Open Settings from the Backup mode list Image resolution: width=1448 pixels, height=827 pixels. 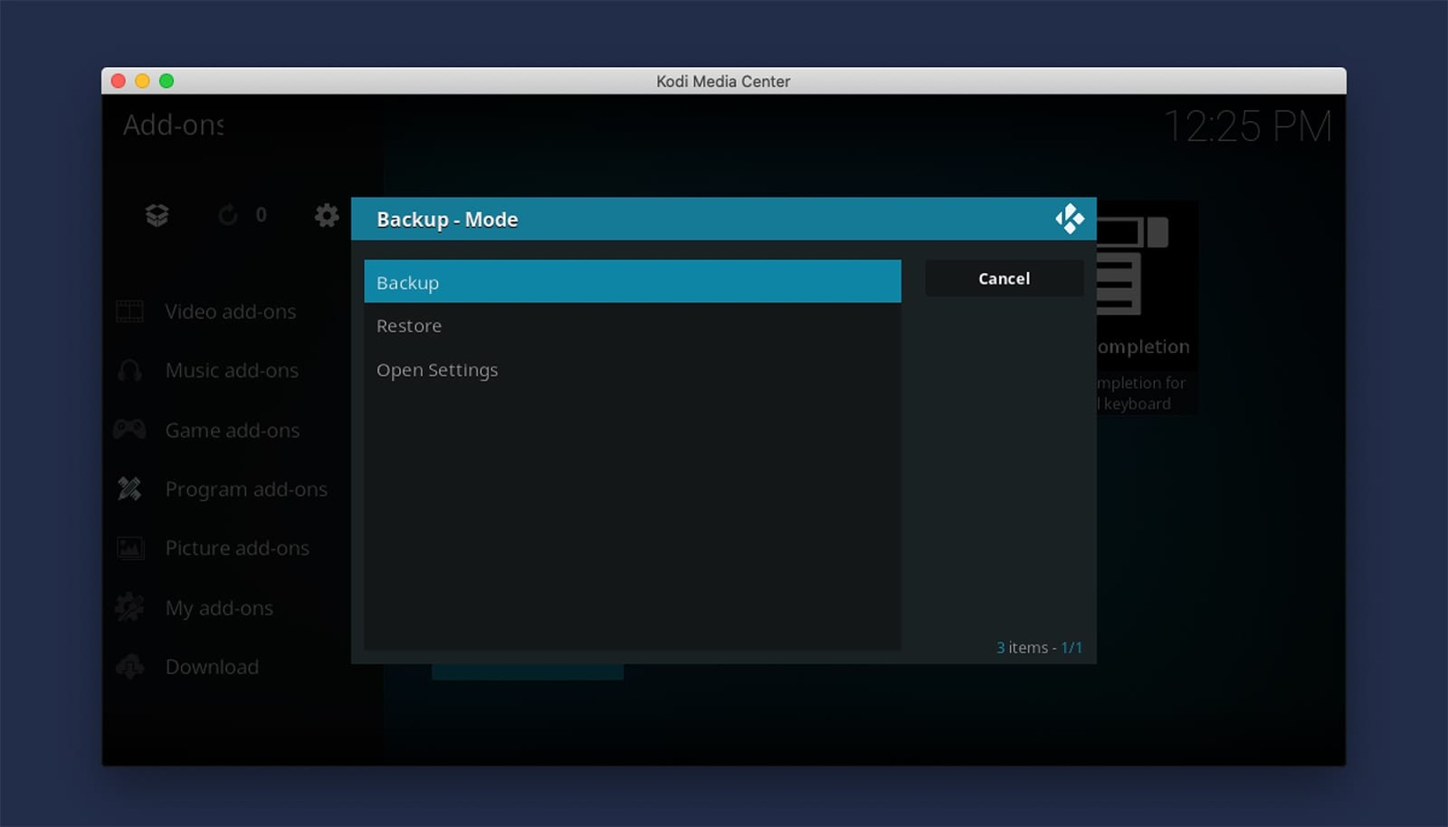[632, 370]
